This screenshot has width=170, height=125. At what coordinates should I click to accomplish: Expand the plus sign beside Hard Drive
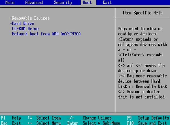tap(11, 23)
